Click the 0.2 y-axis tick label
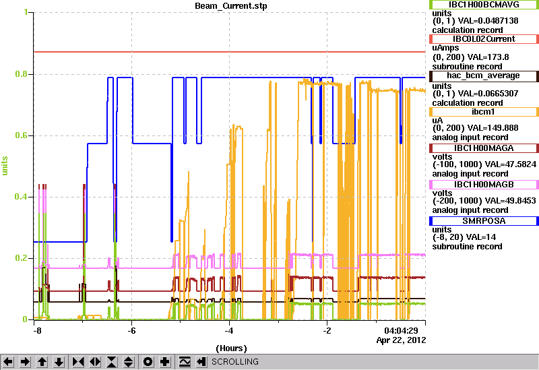 click(x=22, y=258)
